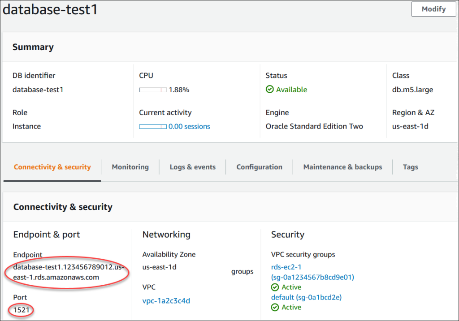Image resolution: width=459 pixels, height=321 pixels.
Task: Select the Connectivity & security tab
Action: click(52, 167)
